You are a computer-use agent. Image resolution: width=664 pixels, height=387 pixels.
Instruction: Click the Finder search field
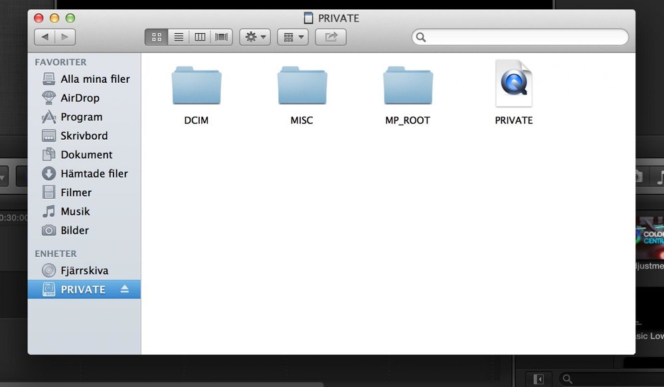525,37
